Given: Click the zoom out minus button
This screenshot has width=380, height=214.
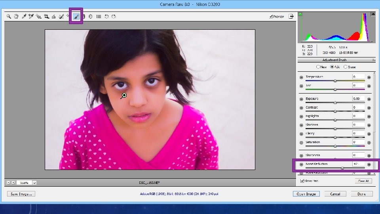Looking at the screenshot, I should click(x=8, y=182).
